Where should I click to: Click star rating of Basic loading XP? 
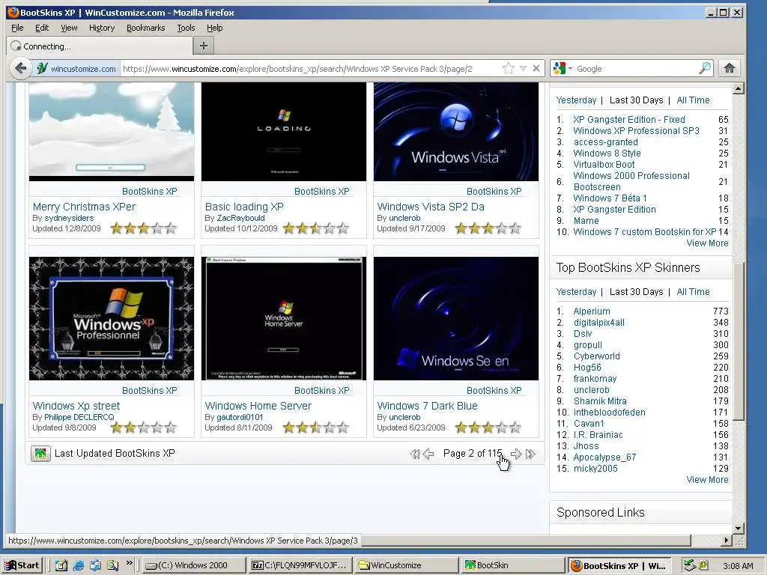click(316, 228)
